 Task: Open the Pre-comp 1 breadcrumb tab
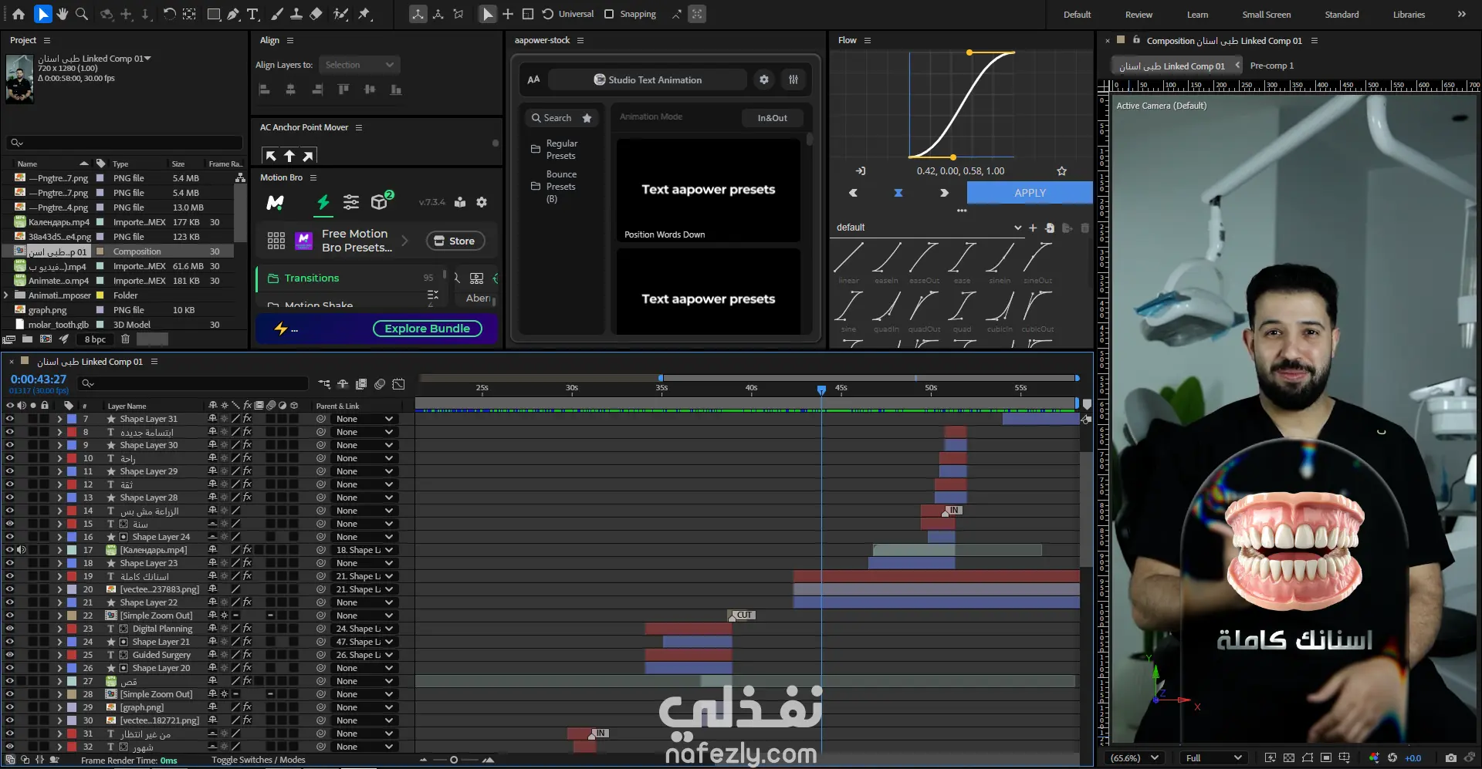pos(1271,66)
